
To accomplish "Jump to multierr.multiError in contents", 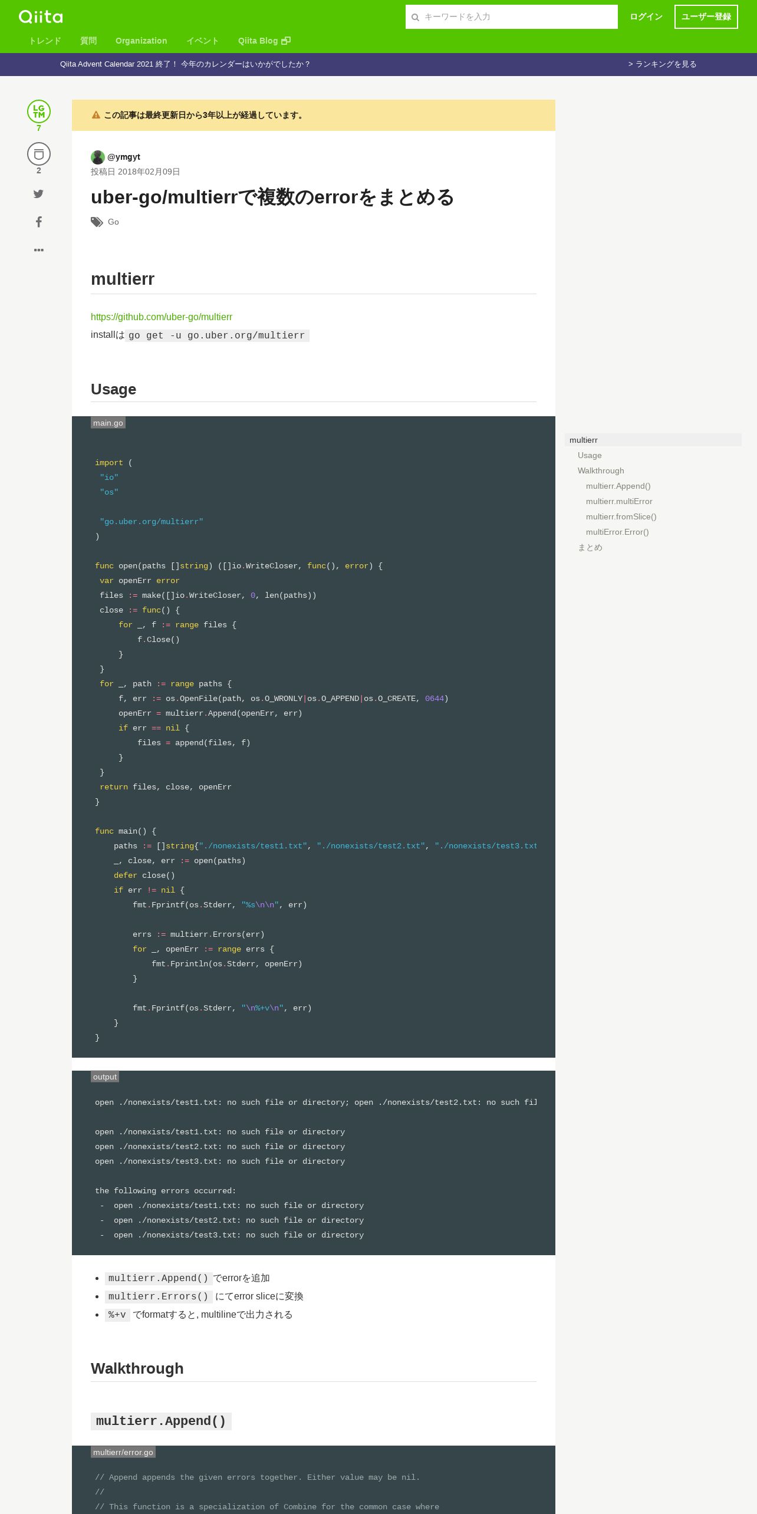I will [x=619, y=501].
